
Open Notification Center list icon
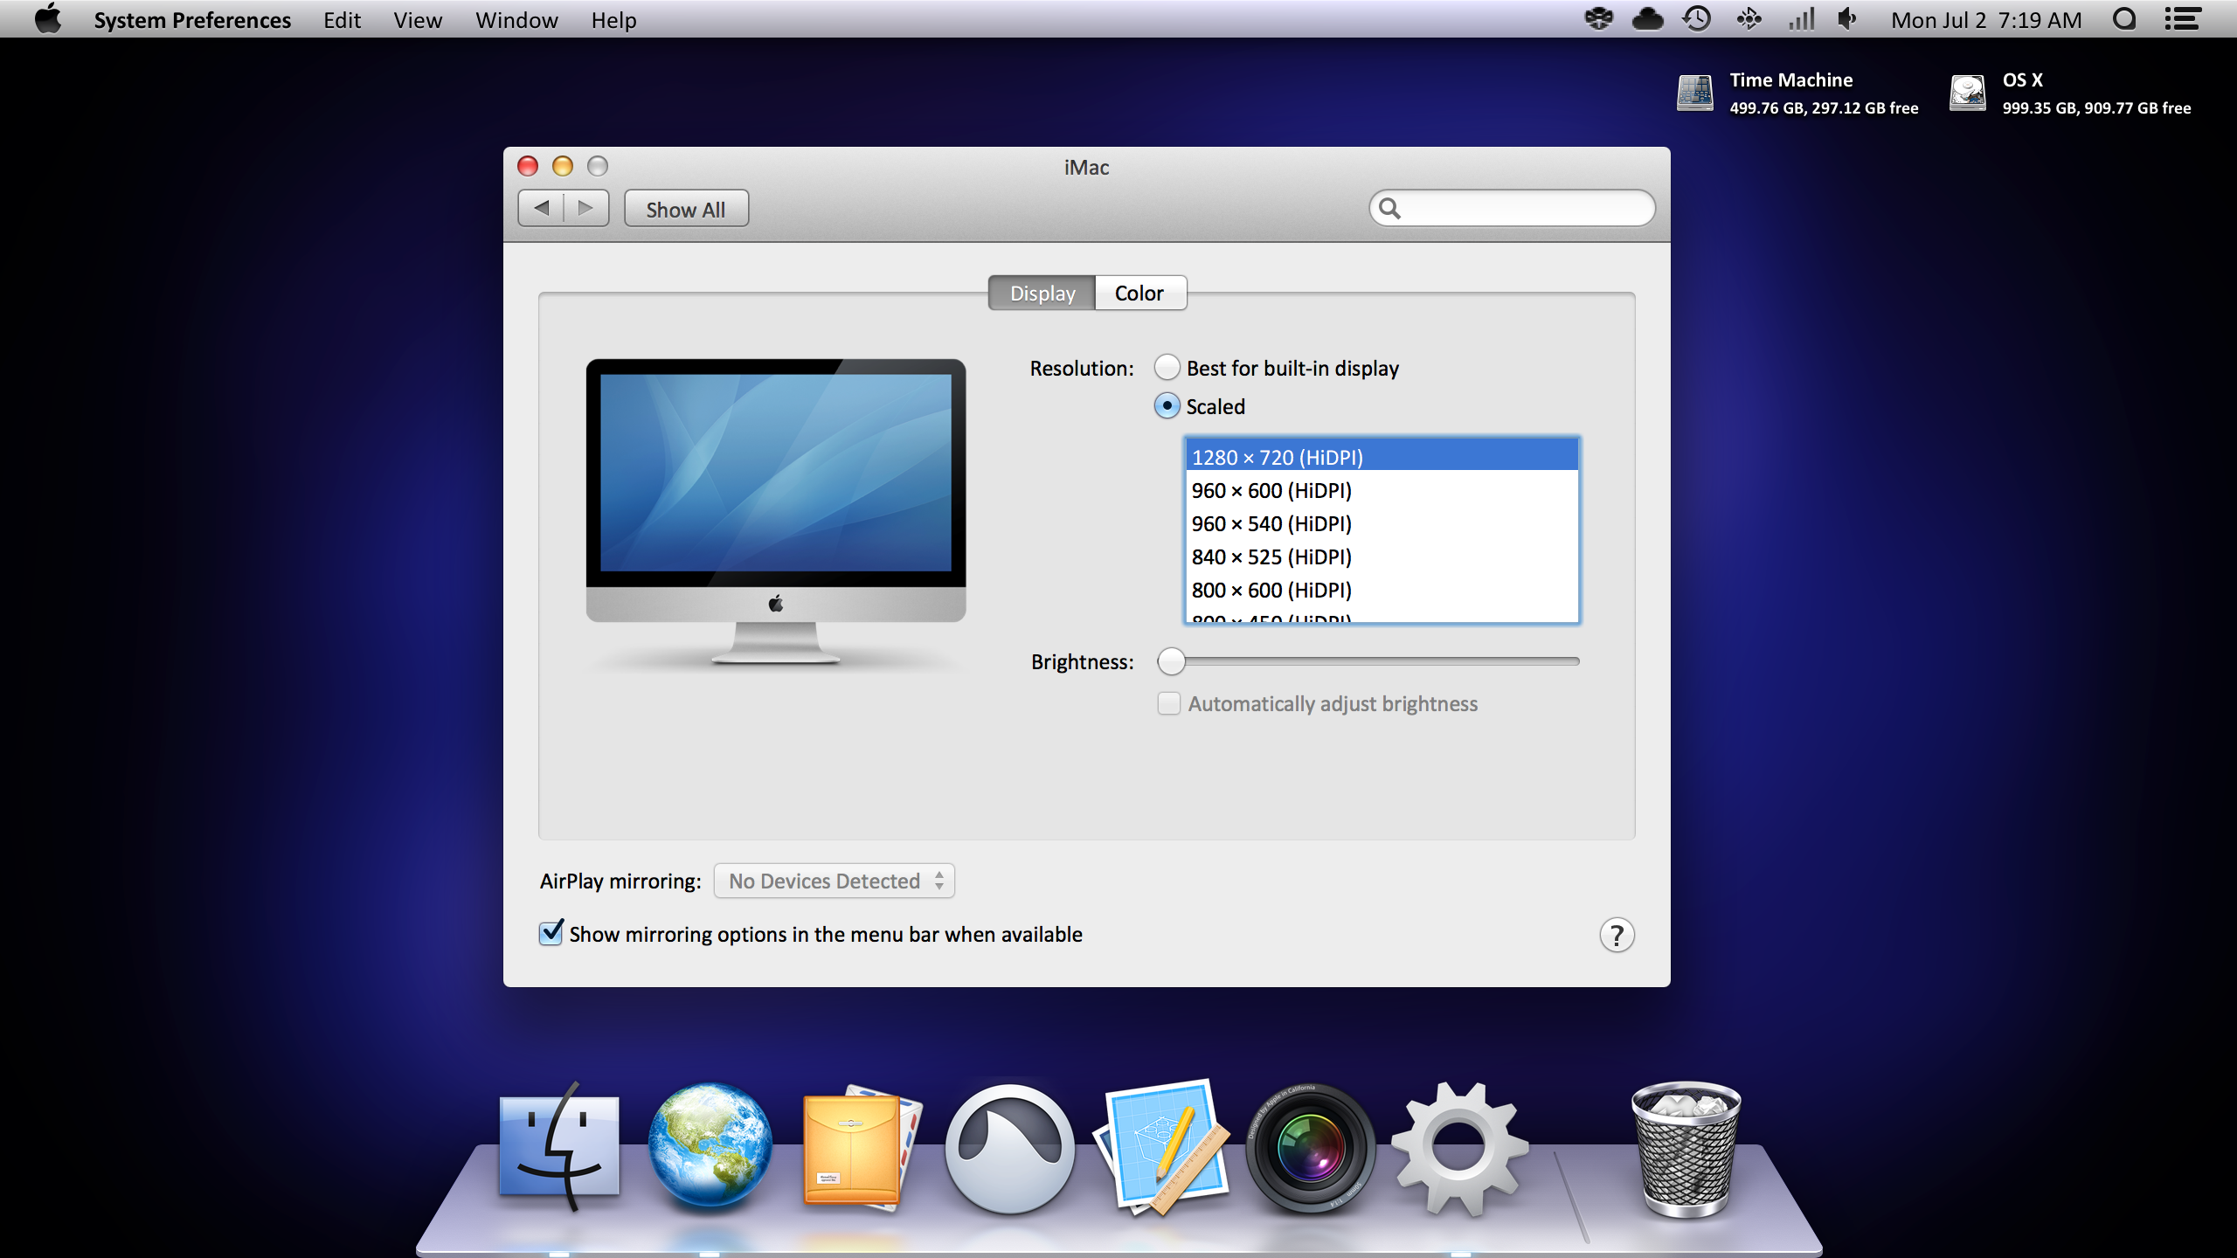pos(2182,19)
